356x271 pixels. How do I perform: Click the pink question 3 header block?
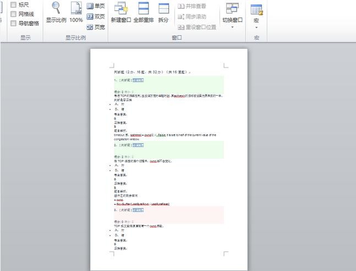168,214
